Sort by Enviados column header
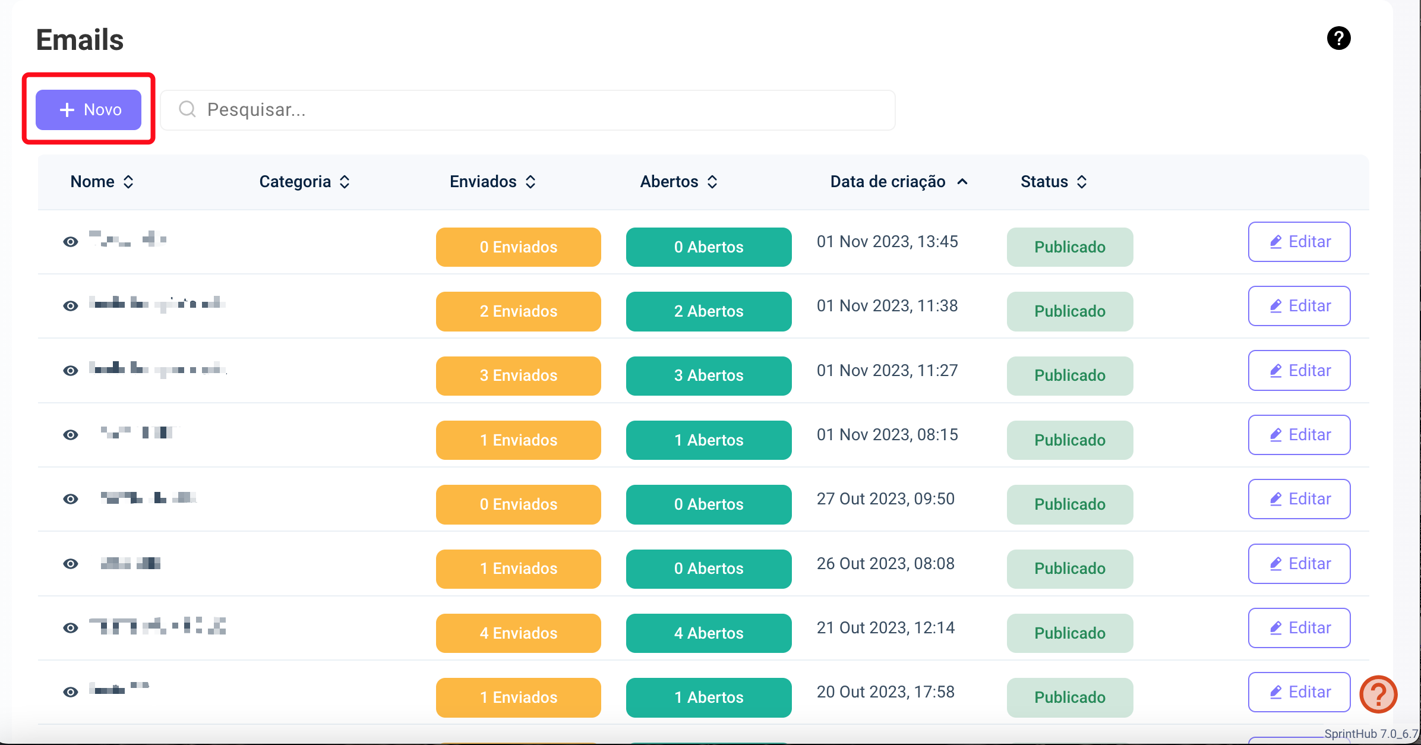The image size is (1421, 745). coord(492,182)
